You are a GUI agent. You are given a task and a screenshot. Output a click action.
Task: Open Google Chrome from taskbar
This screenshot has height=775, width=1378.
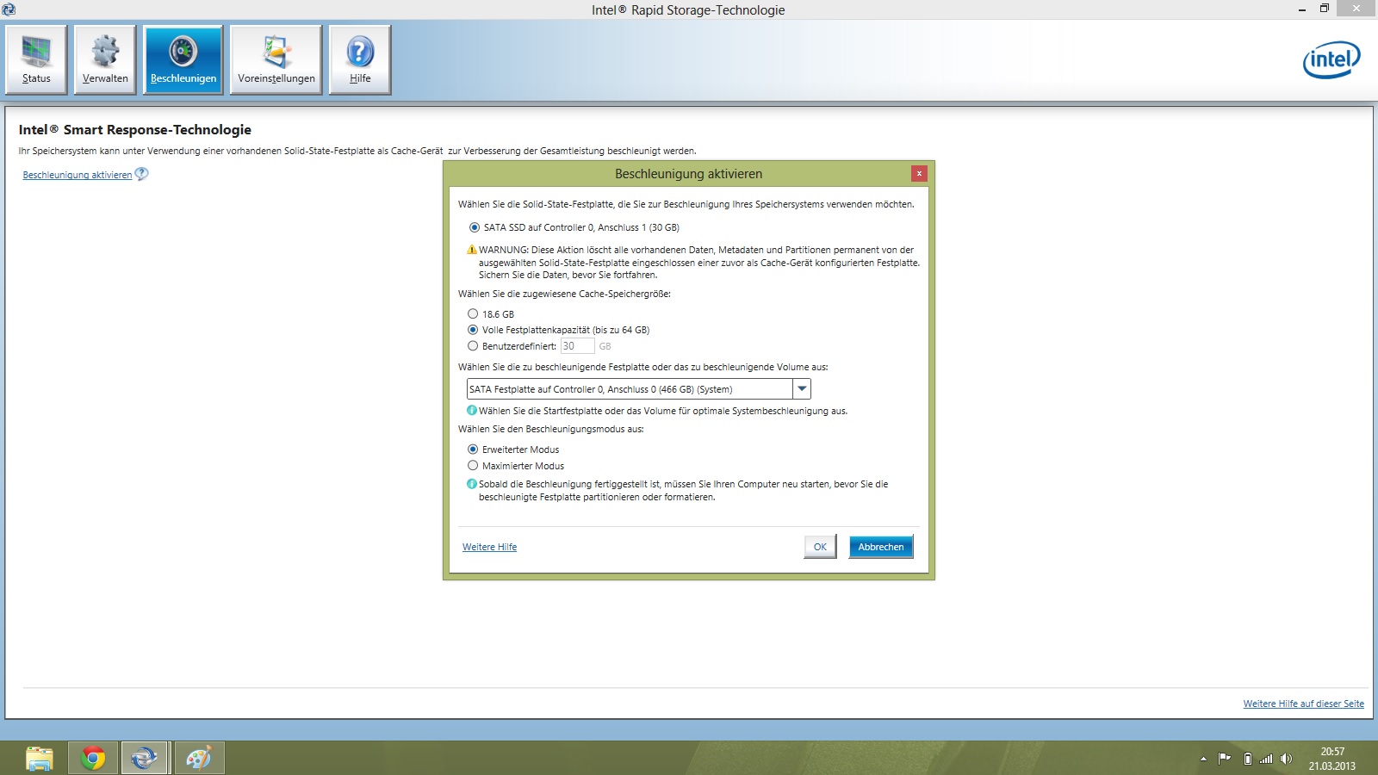click(x=93, y=759)
